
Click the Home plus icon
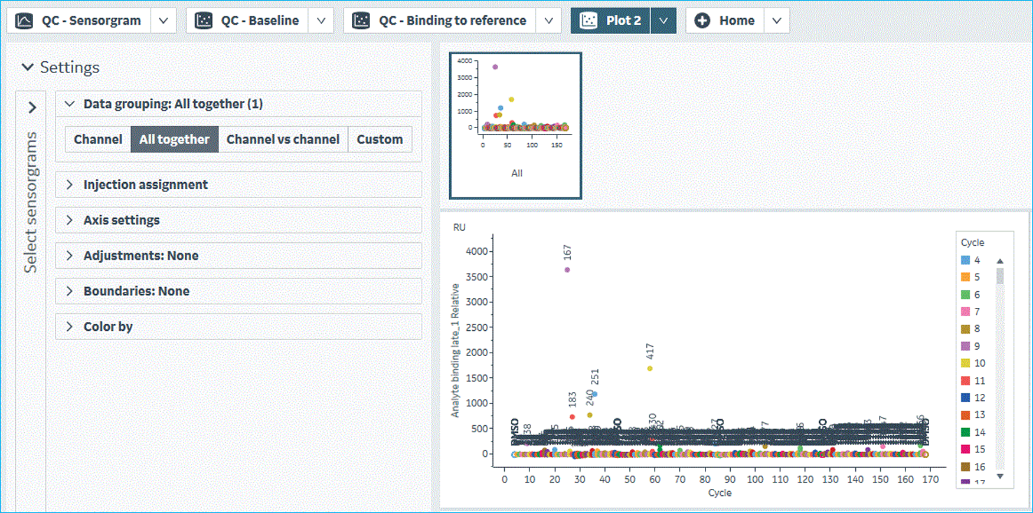pos(702,21)
